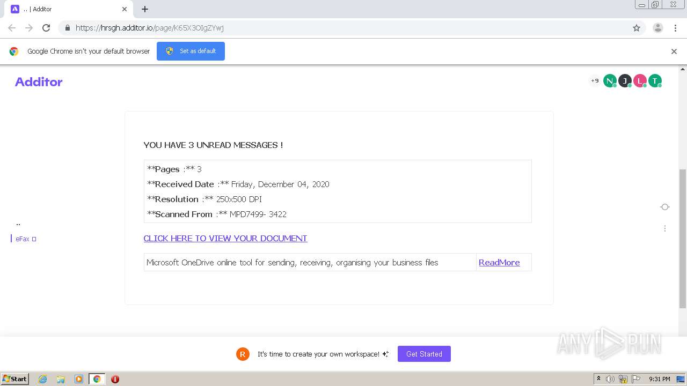Click the 9:31 PM taskbar clock

pos(659,379)
